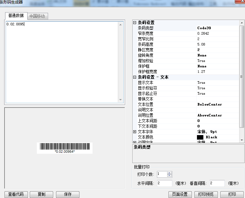Edit the 宽窄比例 value
Viewport: 245px width, 198px height.
pyautogui.click(x=218, y=39)
